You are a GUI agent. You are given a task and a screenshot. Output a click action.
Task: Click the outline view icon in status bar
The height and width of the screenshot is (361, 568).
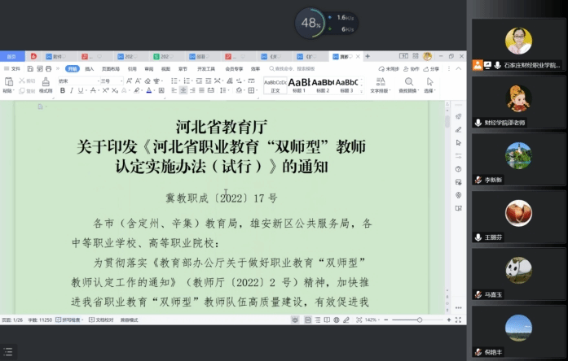click(317, 320)
